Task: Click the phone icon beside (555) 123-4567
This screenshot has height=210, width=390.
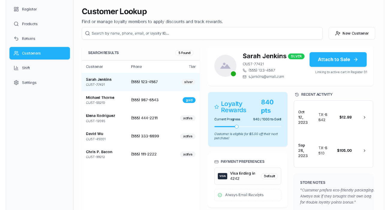Action: click(x=244, y=70)
